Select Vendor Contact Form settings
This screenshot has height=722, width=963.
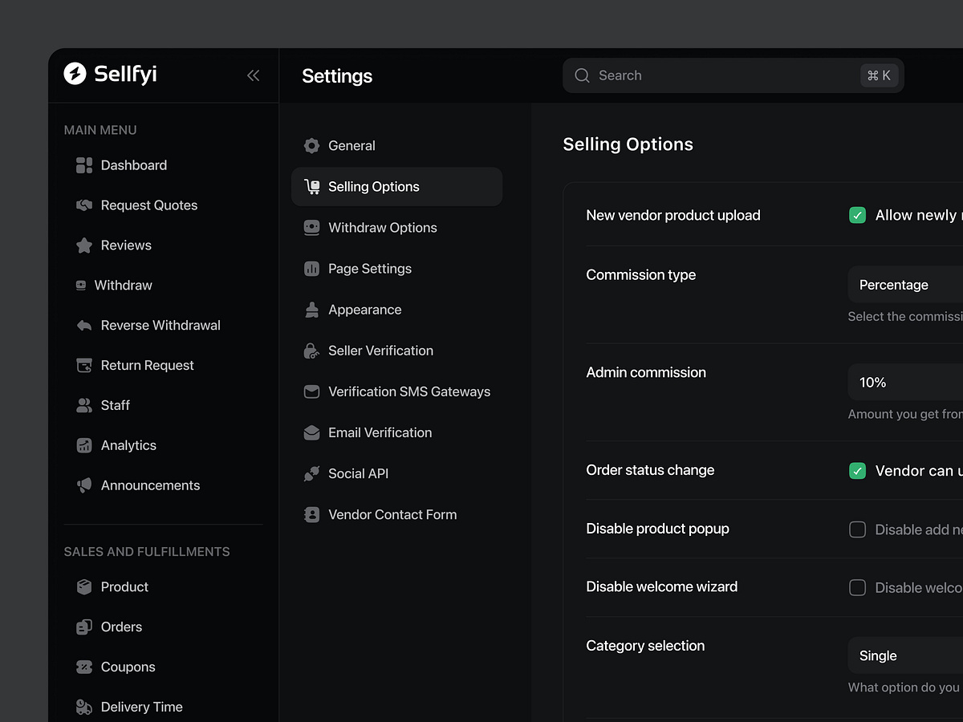392,514
